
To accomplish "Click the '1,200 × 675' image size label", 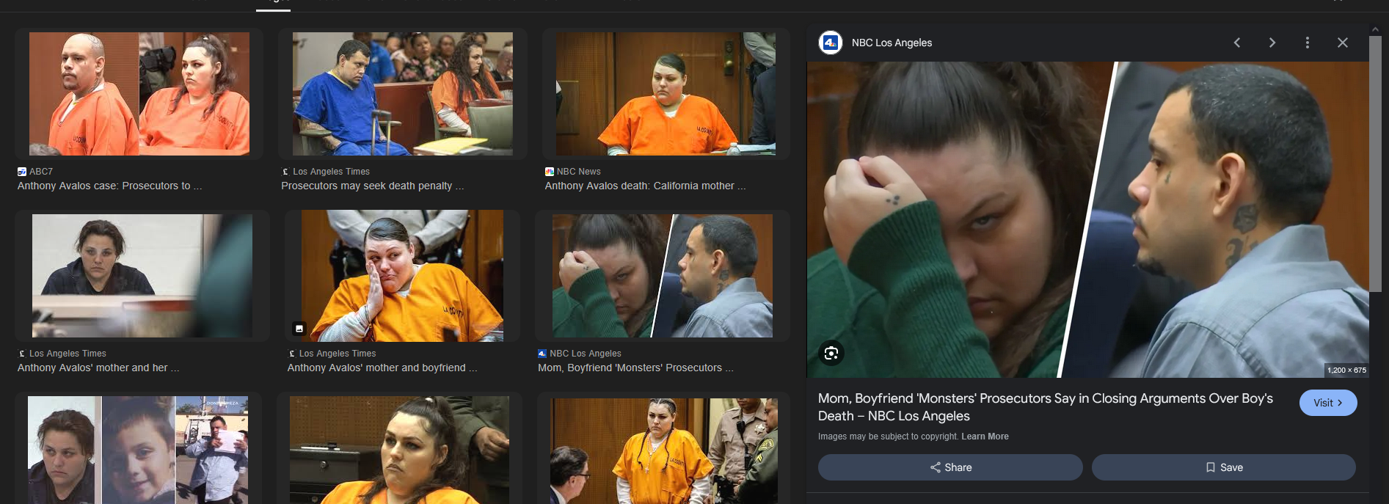I will pos(1346,370).
